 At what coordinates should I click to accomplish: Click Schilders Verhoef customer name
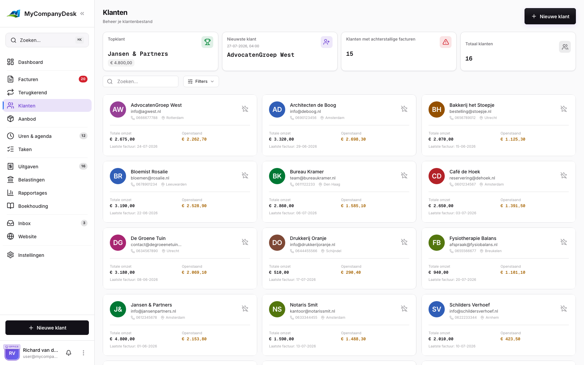pyautogui.click(x=469, y=305)
